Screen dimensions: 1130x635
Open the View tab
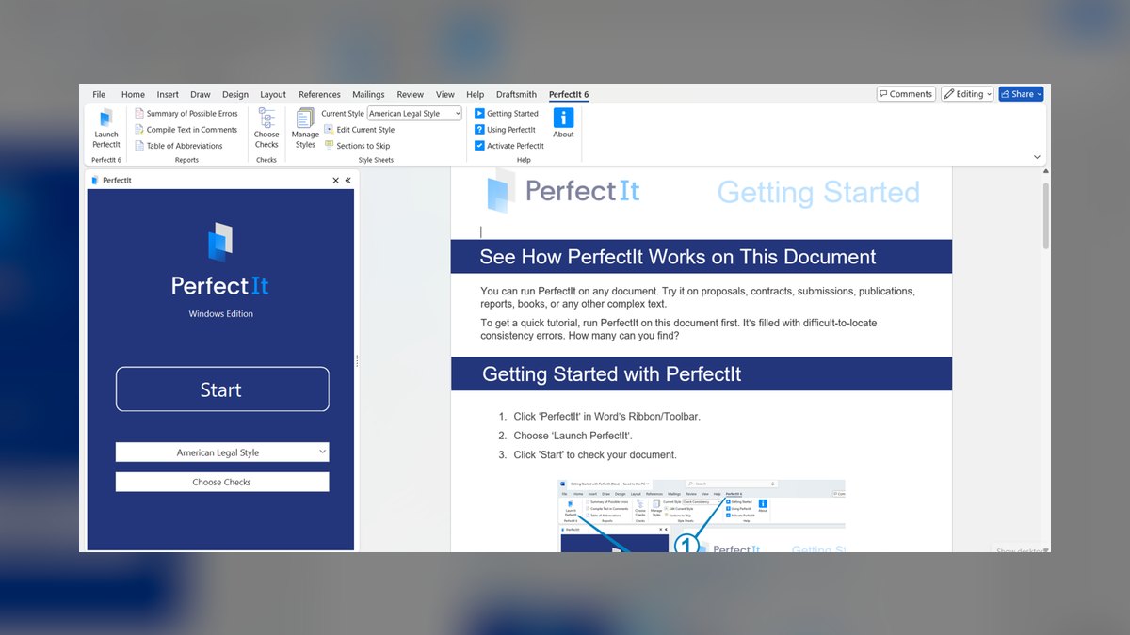click(x=445, y=94)
